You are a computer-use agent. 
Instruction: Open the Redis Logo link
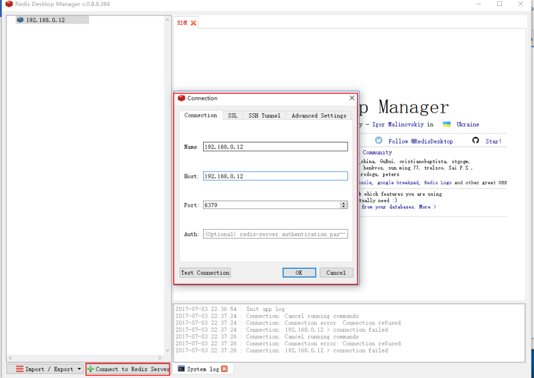coord(438,183)
